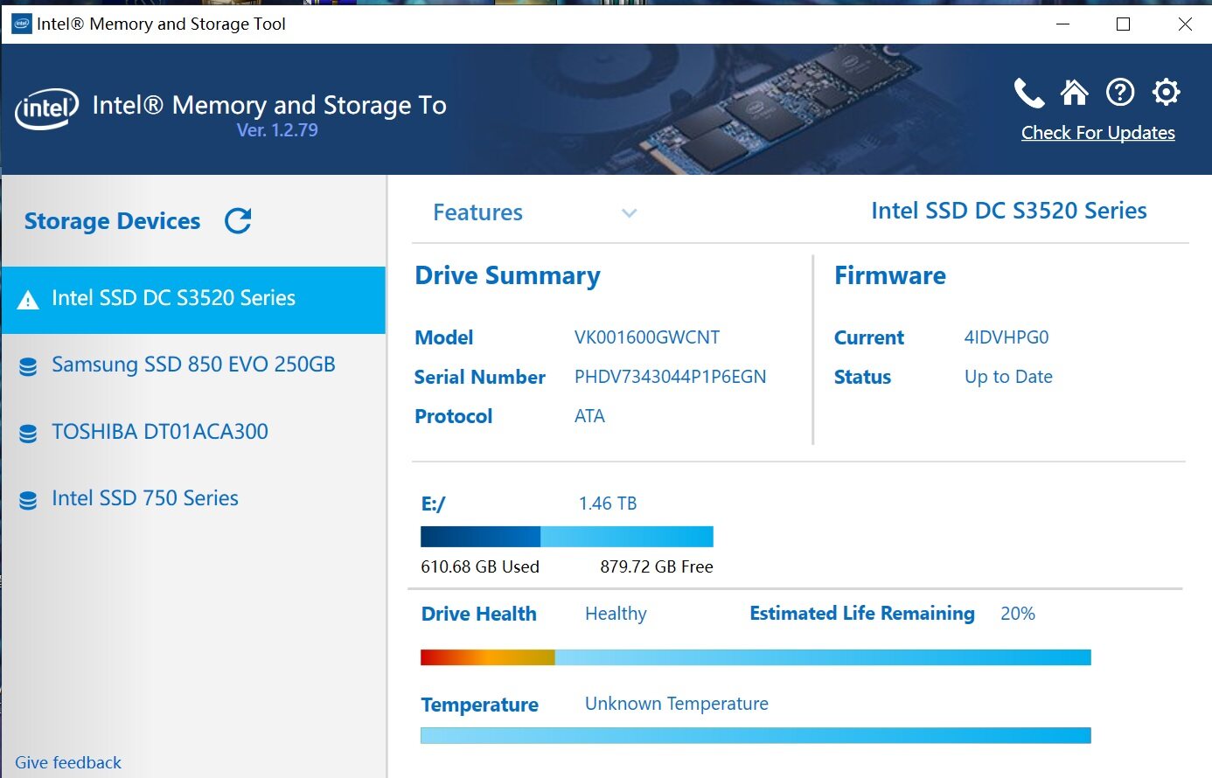Screen dimensions: 1212x778
Task: Click the Estimated Life Remaining label
Action: point(862,614)
